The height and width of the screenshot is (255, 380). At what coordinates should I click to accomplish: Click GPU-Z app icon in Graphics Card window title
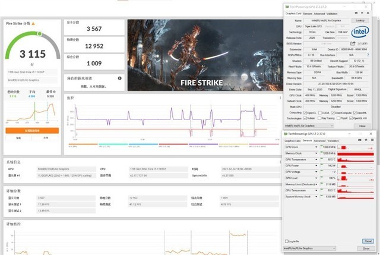(287, 7)
